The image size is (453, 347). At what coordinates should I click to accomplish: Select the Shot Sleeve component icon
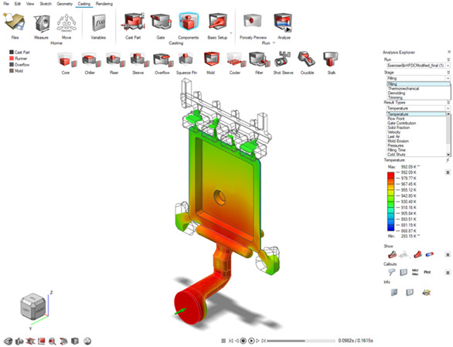coord(282,60)
